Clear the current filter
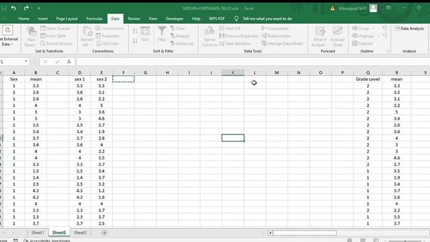Screen dimensions: 430x242 (x=177, y=28)
